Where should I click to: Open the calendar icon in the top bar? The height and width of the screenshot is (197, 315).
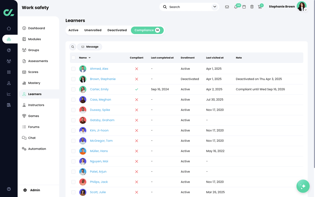tap(244, 7)
